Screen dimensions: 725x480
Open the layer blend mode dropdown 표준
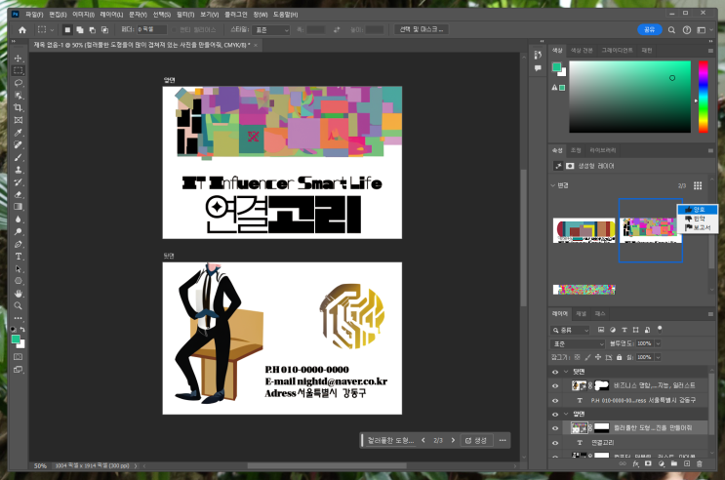point(578,344)
